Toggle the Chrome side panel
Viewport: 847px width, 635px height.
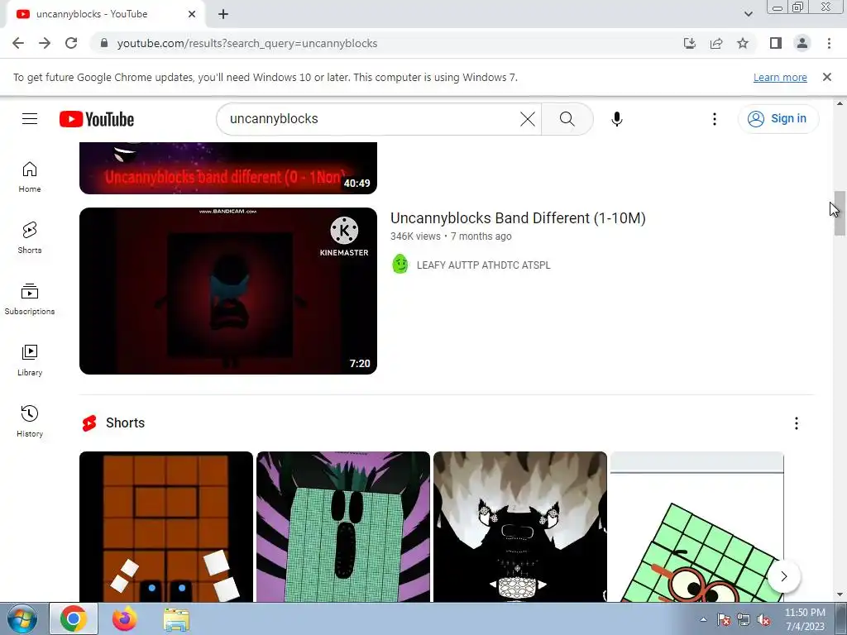[x=776, y=43]
